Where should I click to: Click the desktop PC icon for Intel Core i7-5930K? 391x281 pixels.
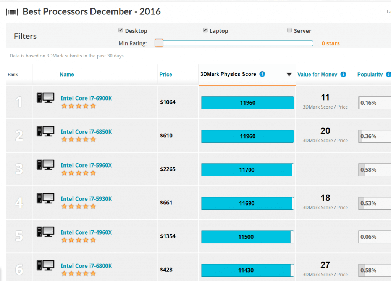45,198
